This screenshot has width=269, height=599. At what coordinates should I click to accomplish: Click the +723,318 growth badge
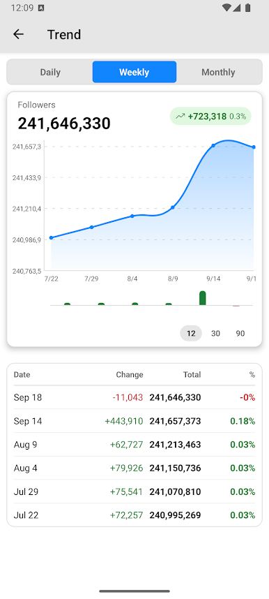pyautogui.click(x=210, y=116)
